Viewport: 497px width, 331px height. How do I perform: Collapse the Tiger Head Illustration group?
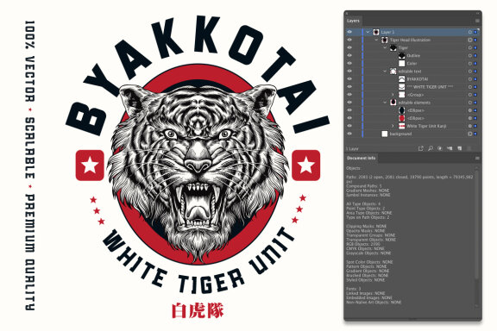[x=376, y=40]
